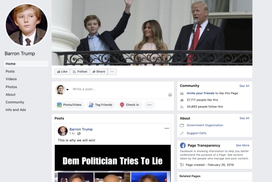Open See All in Community panel

[244, 86]
